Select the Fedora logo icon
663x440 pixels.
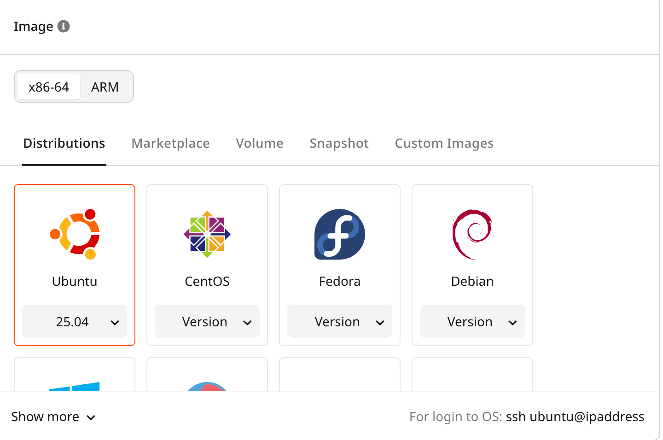point(340,234)
